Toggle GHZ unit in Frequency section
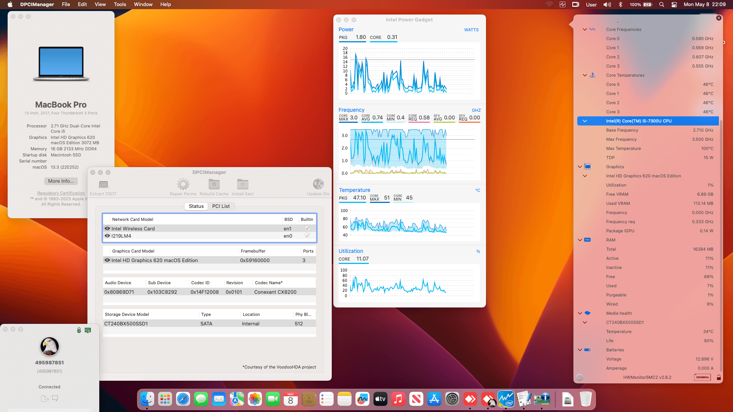Screen dimensions: 733x412 476,110
